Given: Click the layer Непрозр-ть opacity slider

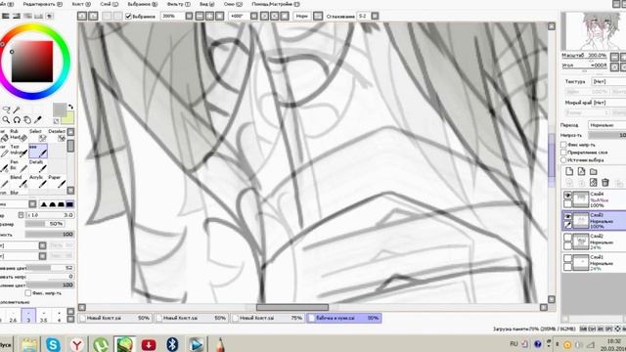Looking at the screenshot, I should pyautogui.click(x=607, y=135).
